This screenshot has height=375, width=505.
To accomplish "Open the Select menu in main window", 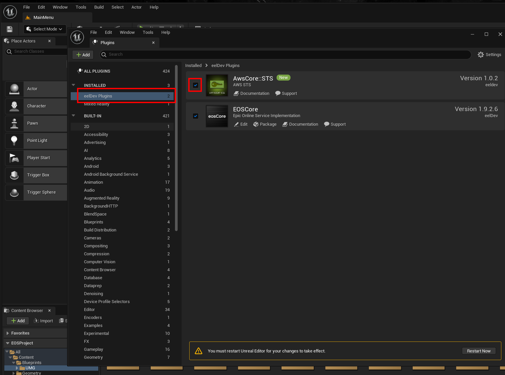I will point(118,7).
